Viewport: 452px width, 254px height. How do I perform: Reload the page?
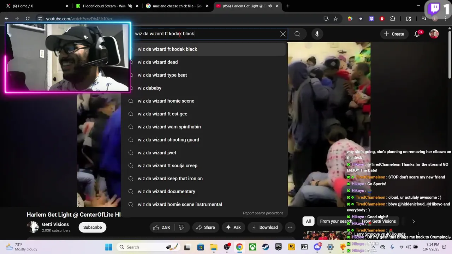(28, 19)
